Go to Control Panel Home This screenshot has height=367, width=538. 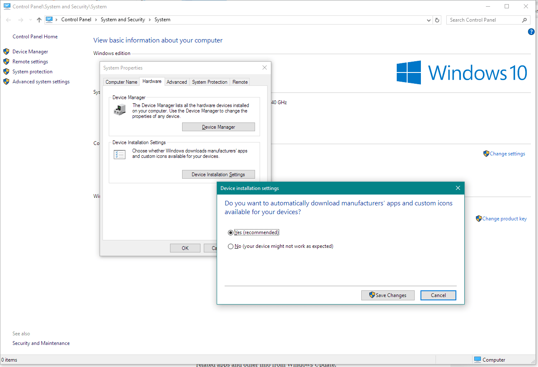35,37
